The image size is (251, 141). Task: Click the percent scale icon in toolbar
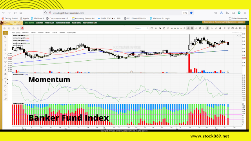[224, 28]
